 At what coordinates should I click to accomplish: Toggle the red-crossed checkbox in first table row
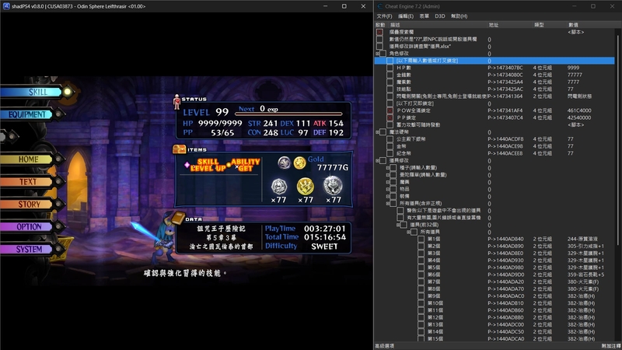point(379,32)
